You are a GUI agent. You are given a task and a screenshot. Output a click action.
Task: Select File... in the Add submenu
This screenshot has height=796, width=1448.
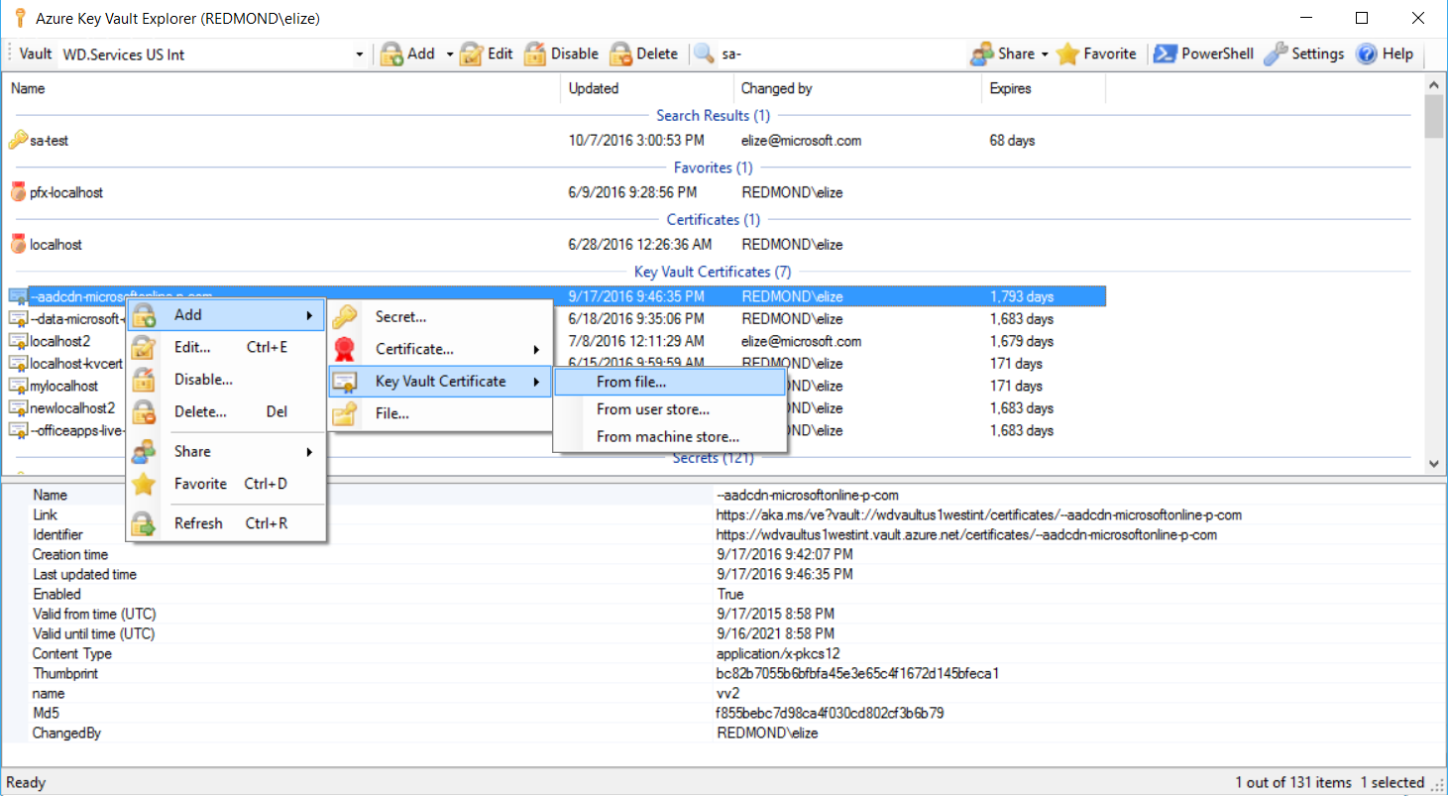[x=440, y=413]
